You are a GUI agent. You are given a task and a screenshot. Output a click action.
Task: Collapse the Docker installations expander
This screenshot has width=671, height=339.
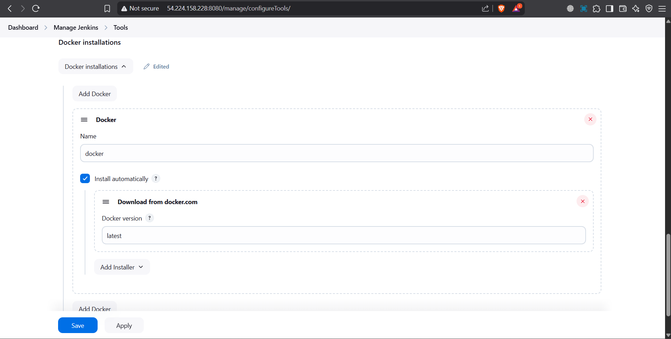pos(96,66)
